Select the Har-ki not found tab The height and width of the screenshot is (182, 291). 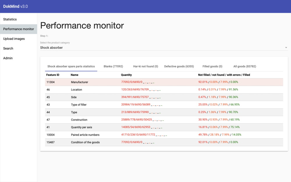point(145,66)
